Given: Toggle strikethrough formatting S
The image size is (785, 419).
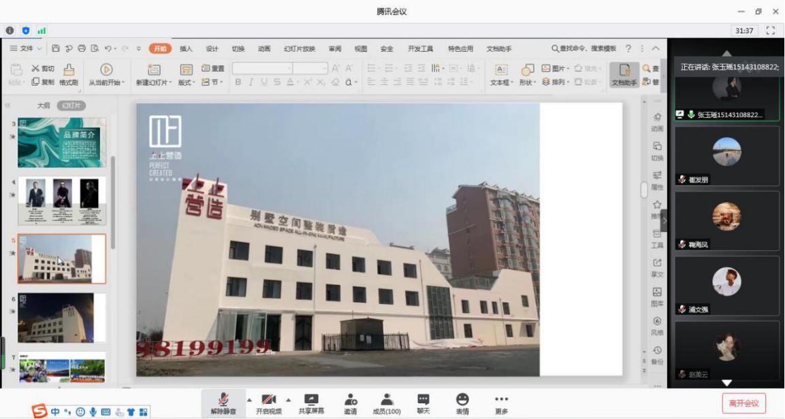Looking at the screenshot, I should tap(277, 82).
